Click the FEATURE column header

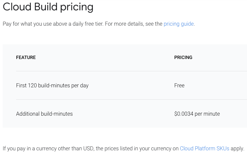click(26, 57)
